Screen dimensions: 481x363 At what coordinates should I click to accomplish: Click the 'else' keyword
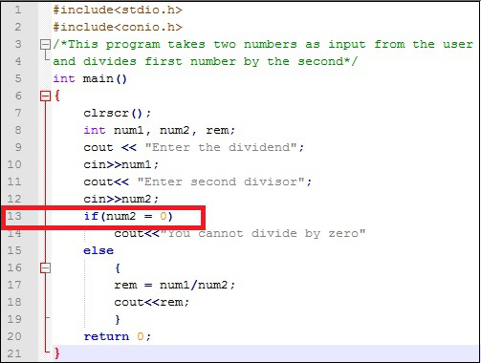98,250
